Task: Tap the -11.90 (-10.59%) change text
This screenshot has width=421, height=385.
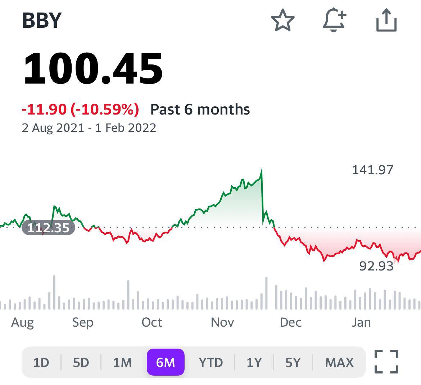Action: pos(80,109)
